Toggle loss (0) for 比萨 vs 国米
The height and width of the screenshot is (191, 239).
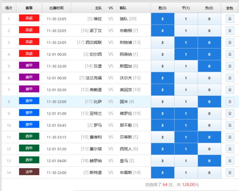click(209, 102)
